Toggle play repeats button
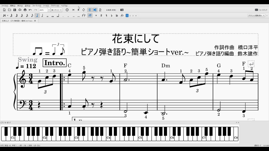The image size is (269, 151). (x=89, y=10)
